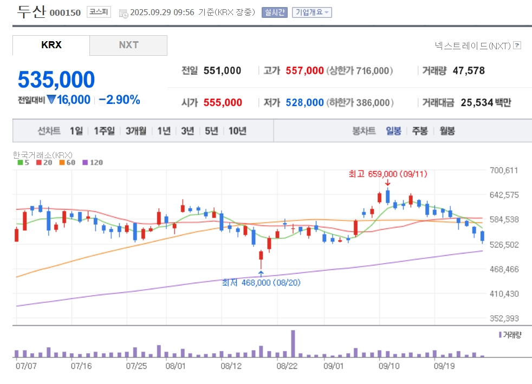Image resolution: width=532 pixels, height=384 pixels.
Task: Click the blue down-triangle price change icon
Action: 51,100
